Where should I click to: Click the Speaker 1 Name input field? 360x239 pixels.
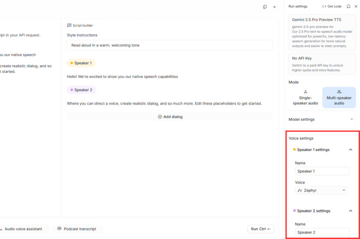pos(322,171)
